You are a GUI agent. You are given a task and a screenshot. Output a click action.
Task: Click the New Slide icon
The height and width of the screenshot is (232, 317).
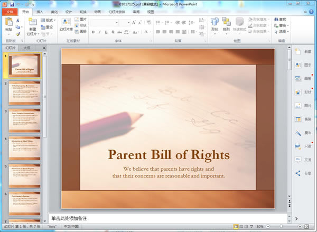pos(33,22)
